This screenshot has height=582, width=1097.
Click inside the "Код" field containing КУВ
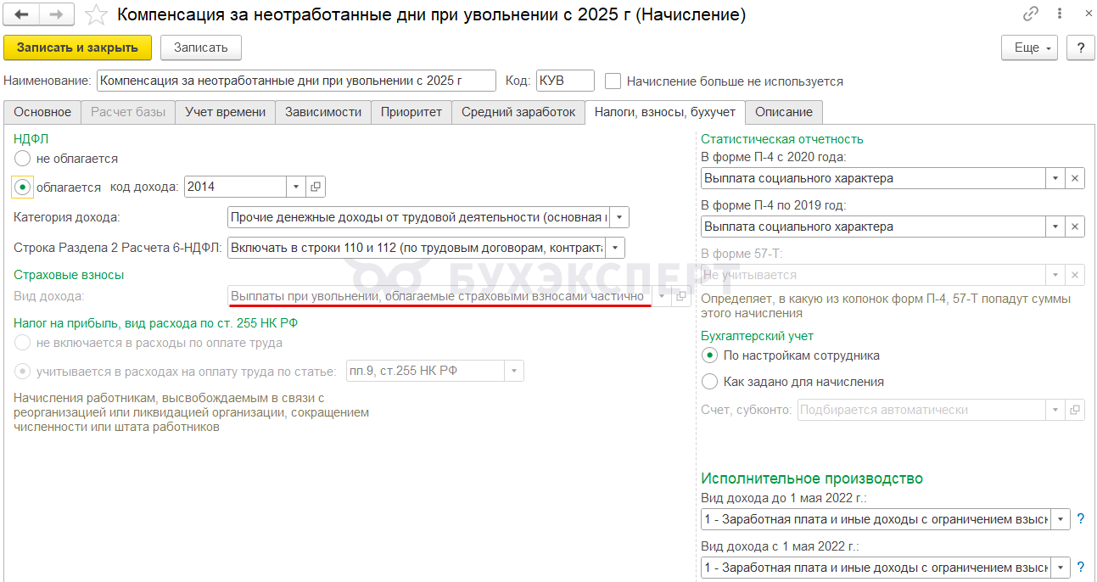tap(565, 81)
